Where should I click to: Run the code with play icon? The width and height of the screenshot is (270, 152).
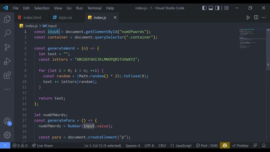point(248,18)
